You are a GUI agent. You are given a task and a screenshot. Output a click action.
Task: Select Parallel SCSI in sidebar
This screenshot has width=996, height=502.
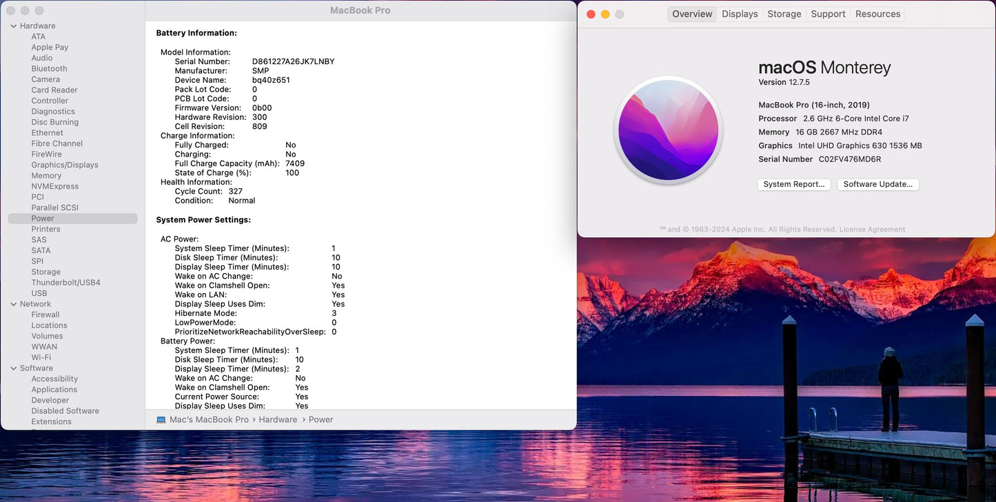55,208
